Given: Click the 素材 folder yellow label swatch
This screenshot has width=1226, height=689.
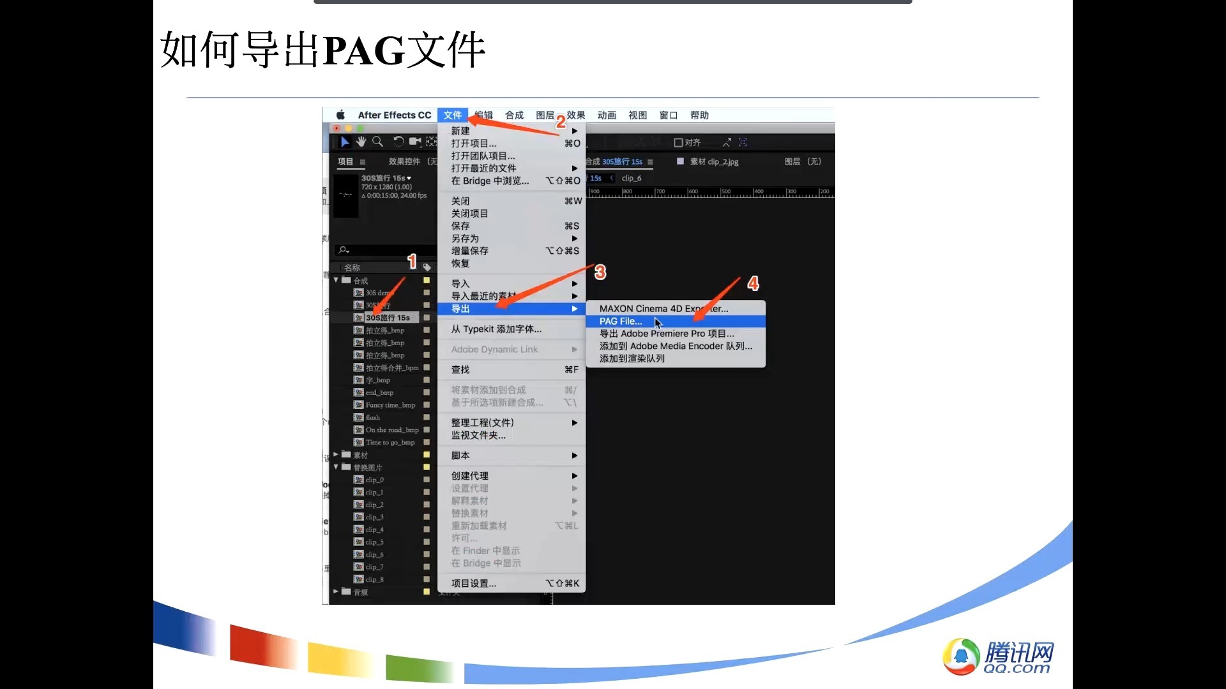Looking at the screenshot, I should click(427, 455).
